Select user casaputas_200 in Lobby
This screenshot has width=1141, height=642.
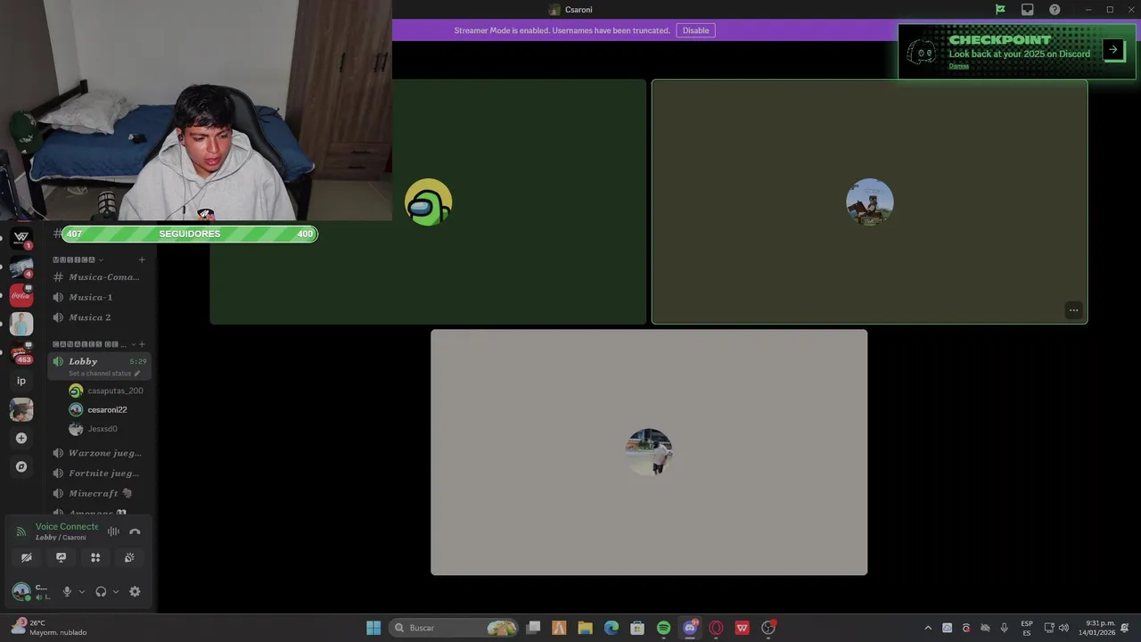pyautogui.click(x=107, y=391)
